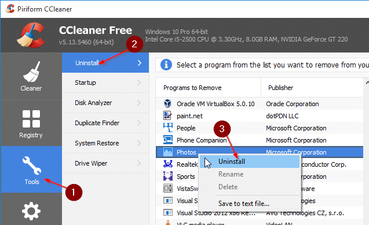Click the Sports app icon
The image size is (369, 225).
(x=168, y=177)
